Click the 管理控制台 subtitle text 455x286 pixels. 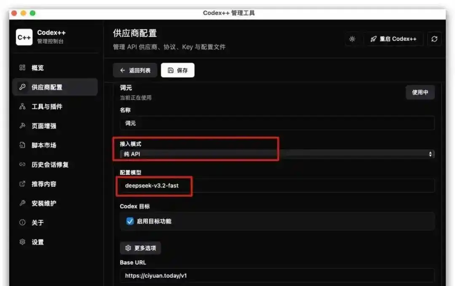point(50,41)
